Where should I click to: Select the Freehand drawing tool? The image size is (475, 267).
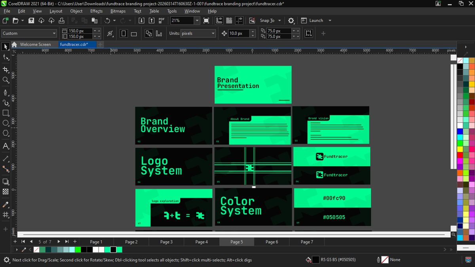click(x=6, y=92)
